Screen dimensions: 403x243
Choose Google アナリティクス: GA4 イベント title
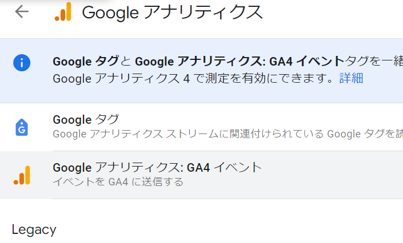pos(157,168)
